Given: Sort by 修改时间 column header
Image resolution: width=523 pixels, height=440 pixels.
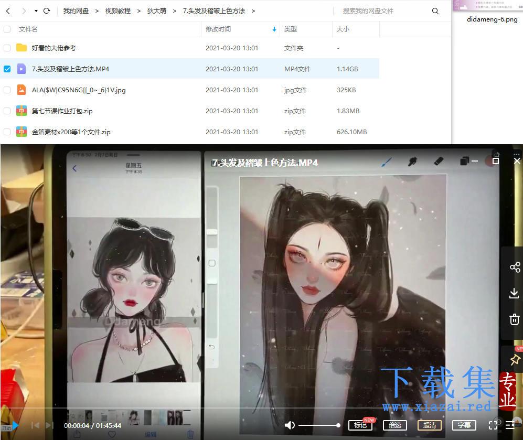Looking at the screenshot, I should [x=218, y=29].
